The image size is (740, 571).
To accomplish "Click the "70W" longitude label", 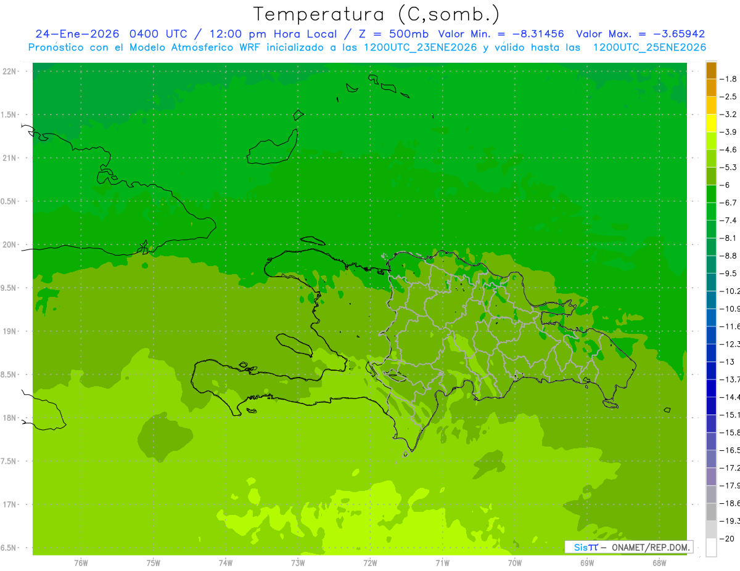I will [x=515, y=562].
